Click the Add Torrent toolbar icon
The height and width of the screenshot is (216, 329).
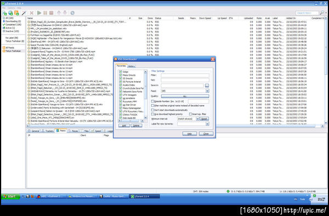[x=4, y=13]
